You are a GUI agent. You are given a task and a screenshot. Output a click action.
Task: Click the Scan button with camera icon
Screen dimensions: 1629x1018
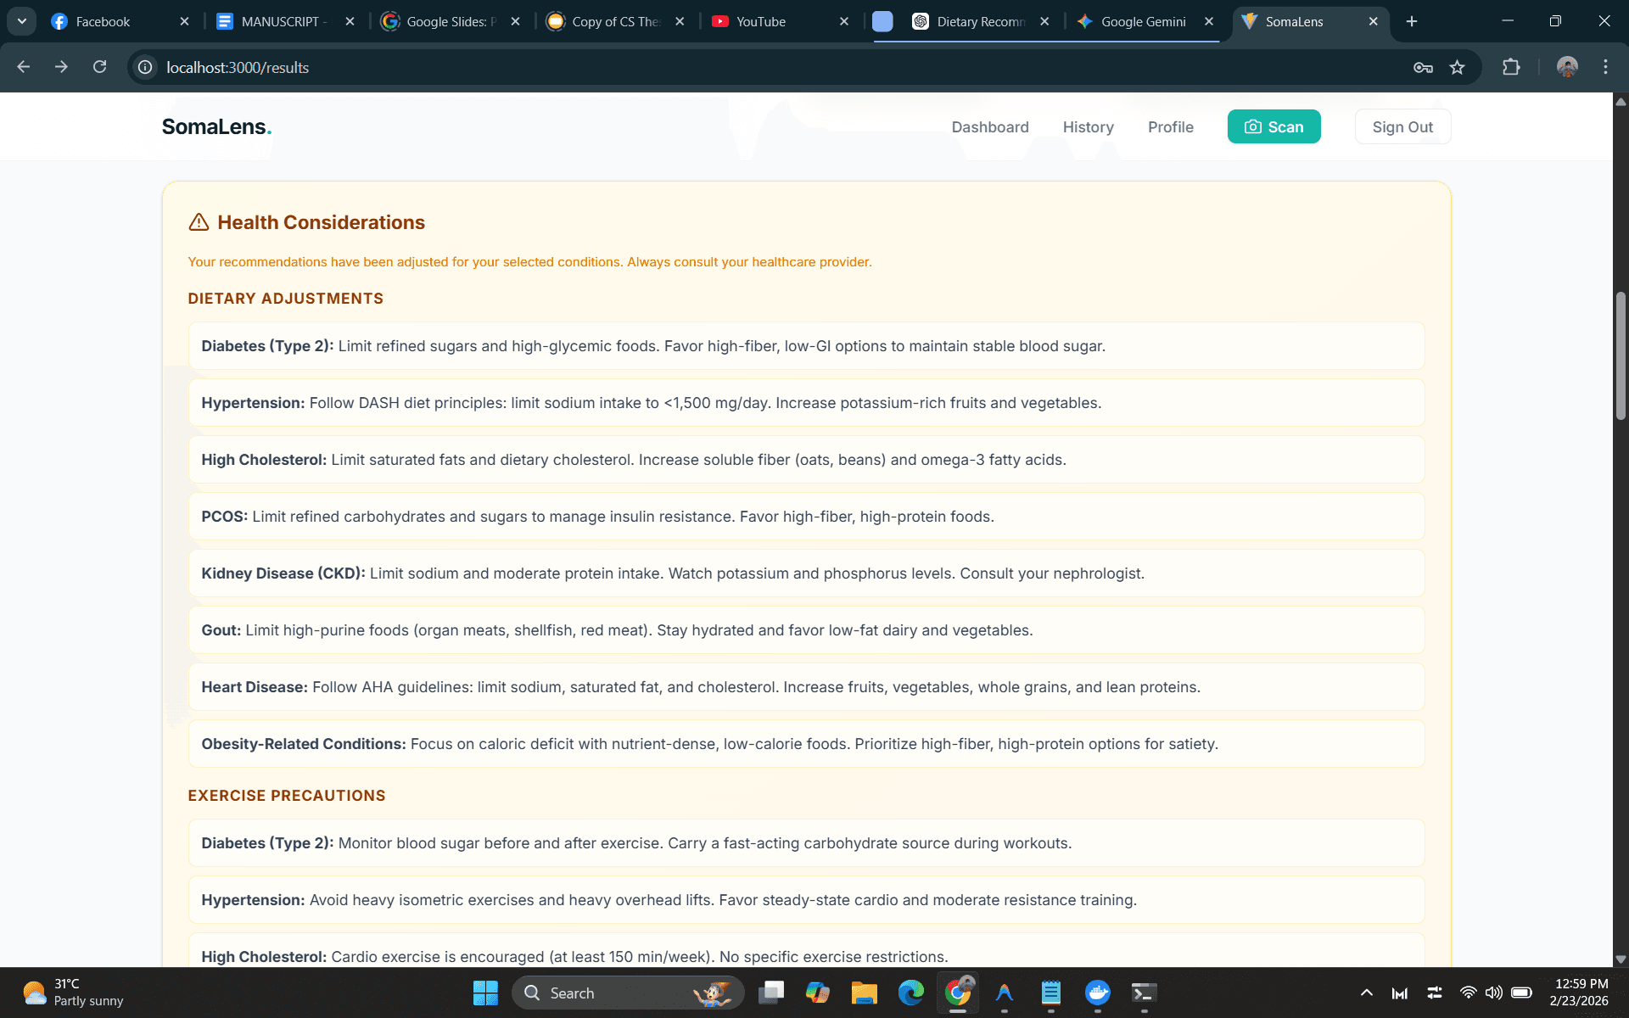point(1274,126)
